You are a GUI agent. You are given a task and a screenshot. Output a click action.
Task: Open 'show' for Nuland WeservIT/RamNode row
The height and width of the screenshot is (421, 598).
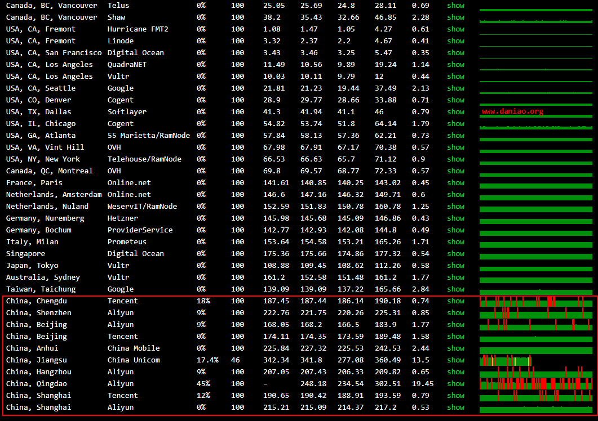pos(455,207)
